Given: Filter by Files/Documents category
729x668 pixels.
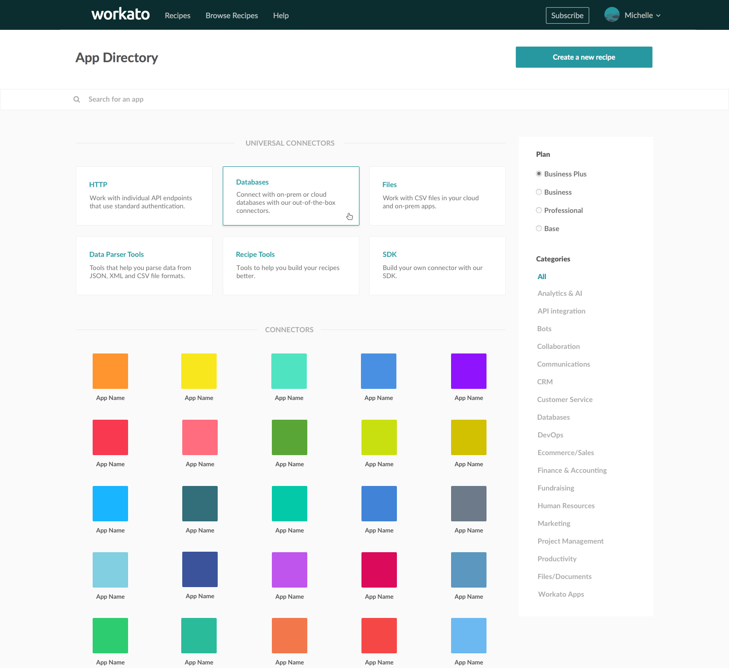Looking at the screenshot, I should [564, 576].
